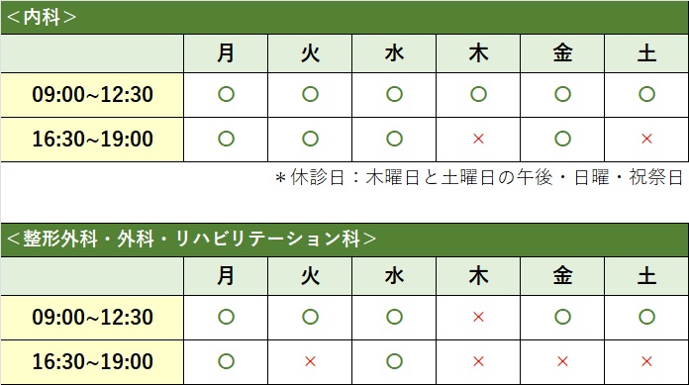Viewport: 689px width, 385px height.
Task: Select the 火 column header in 整形外科 table
Action: click(x=310, y=276)
